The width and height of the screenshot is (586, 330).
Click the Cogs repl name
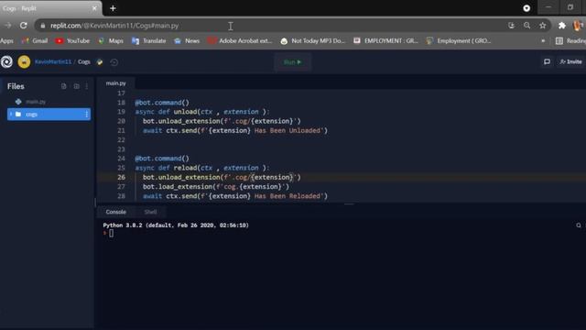[x=84, y=61]
